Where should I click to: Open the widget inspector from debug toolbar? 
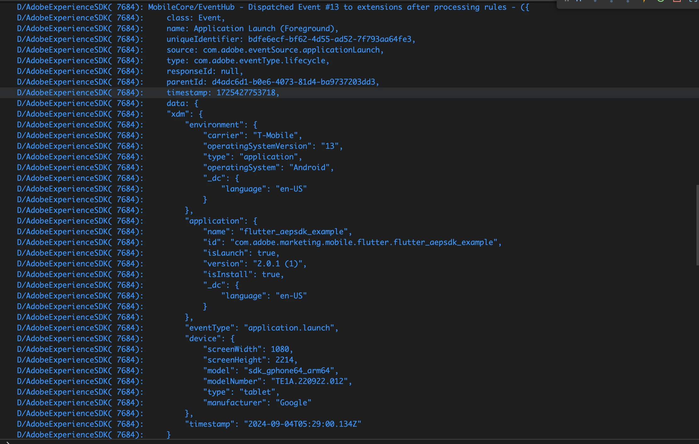(693, 1)
